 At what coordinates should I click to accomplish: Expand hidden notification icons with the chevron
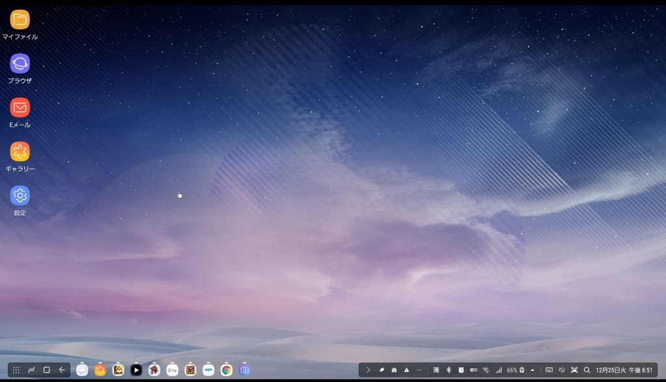point(369,370)
